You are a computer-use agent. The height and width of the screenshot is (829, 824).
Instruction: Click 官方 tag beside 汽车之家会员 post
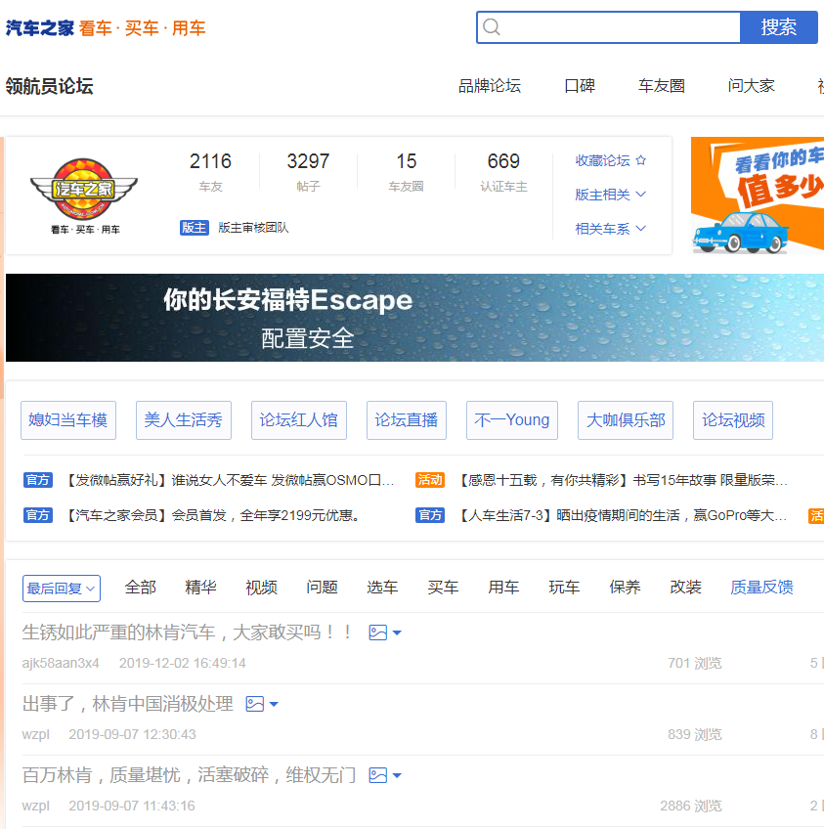point(38,515)
